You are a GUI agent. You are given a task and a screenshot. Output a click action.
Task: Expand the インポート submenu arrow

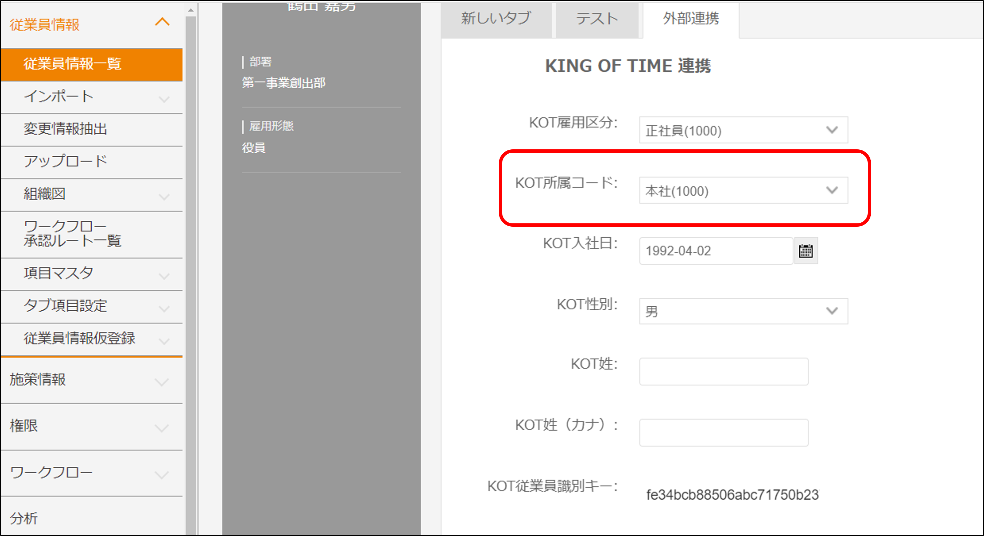[x=164, y=99]
